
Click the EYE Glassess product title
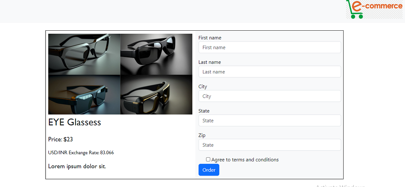75,122
